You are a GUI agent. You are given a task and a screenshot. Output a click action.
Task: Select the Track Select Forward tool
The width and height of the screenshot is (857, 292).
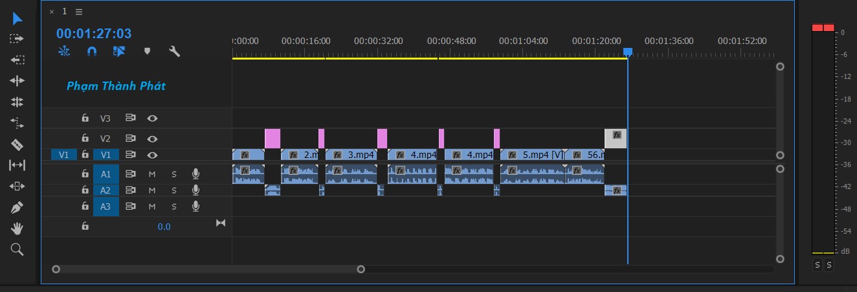(17, 39)
